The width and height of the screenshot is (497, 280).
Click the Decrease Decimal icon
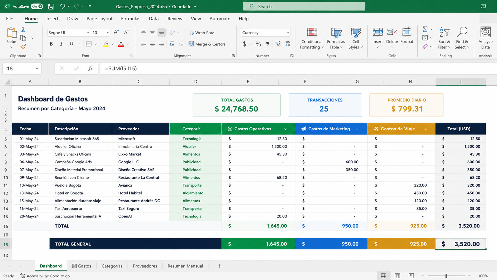pos(287,44)
